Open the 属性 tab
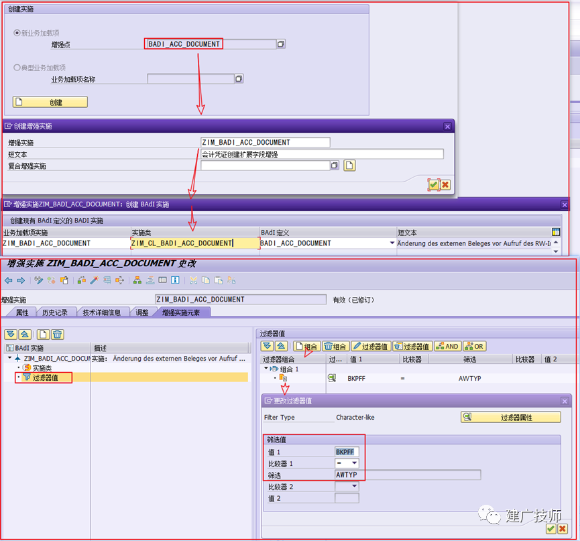580x541 pixels. coord(22,312)
